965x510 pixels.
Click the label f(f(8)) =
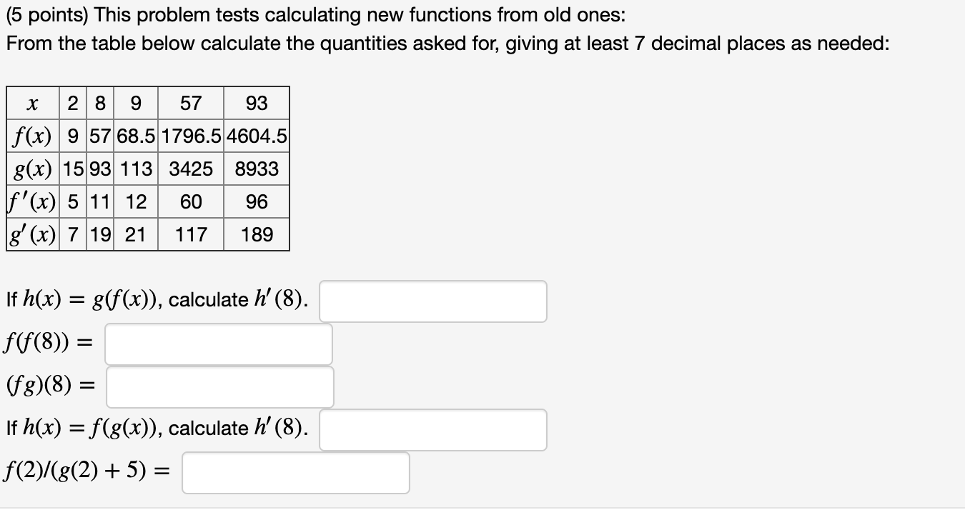(x=50, y=343)
